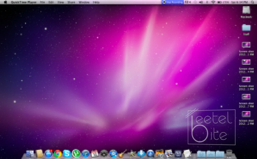Open the Edit menu

(51, 2)
